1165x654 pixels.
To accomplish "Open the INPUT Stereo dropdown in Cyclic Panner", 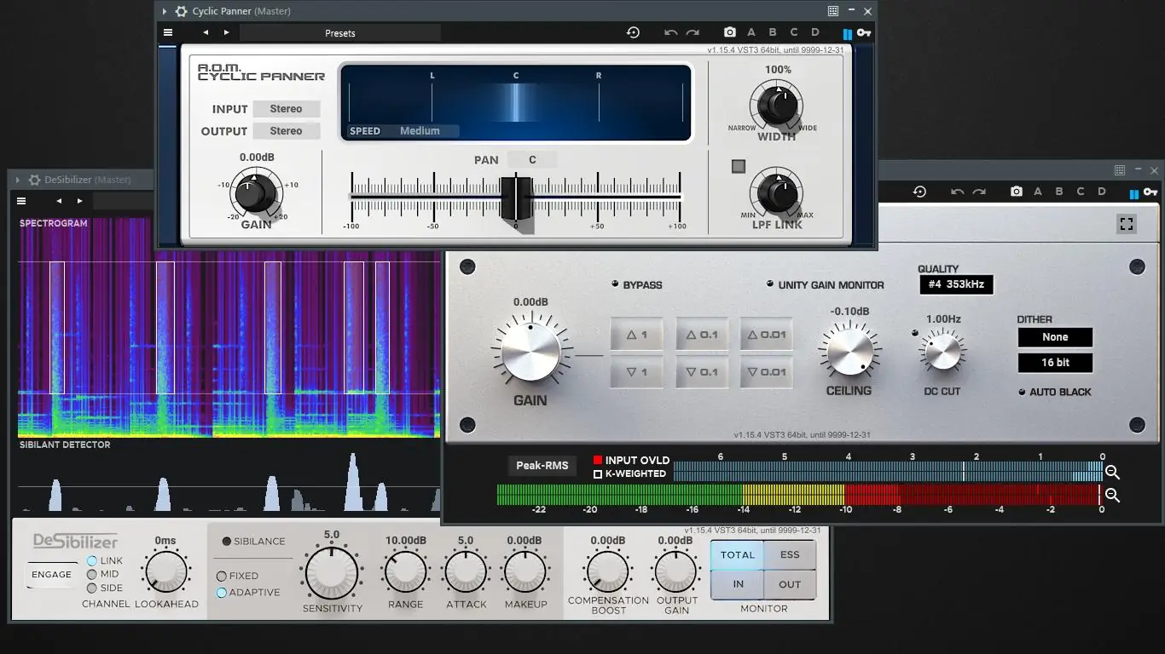I will 286,109.
